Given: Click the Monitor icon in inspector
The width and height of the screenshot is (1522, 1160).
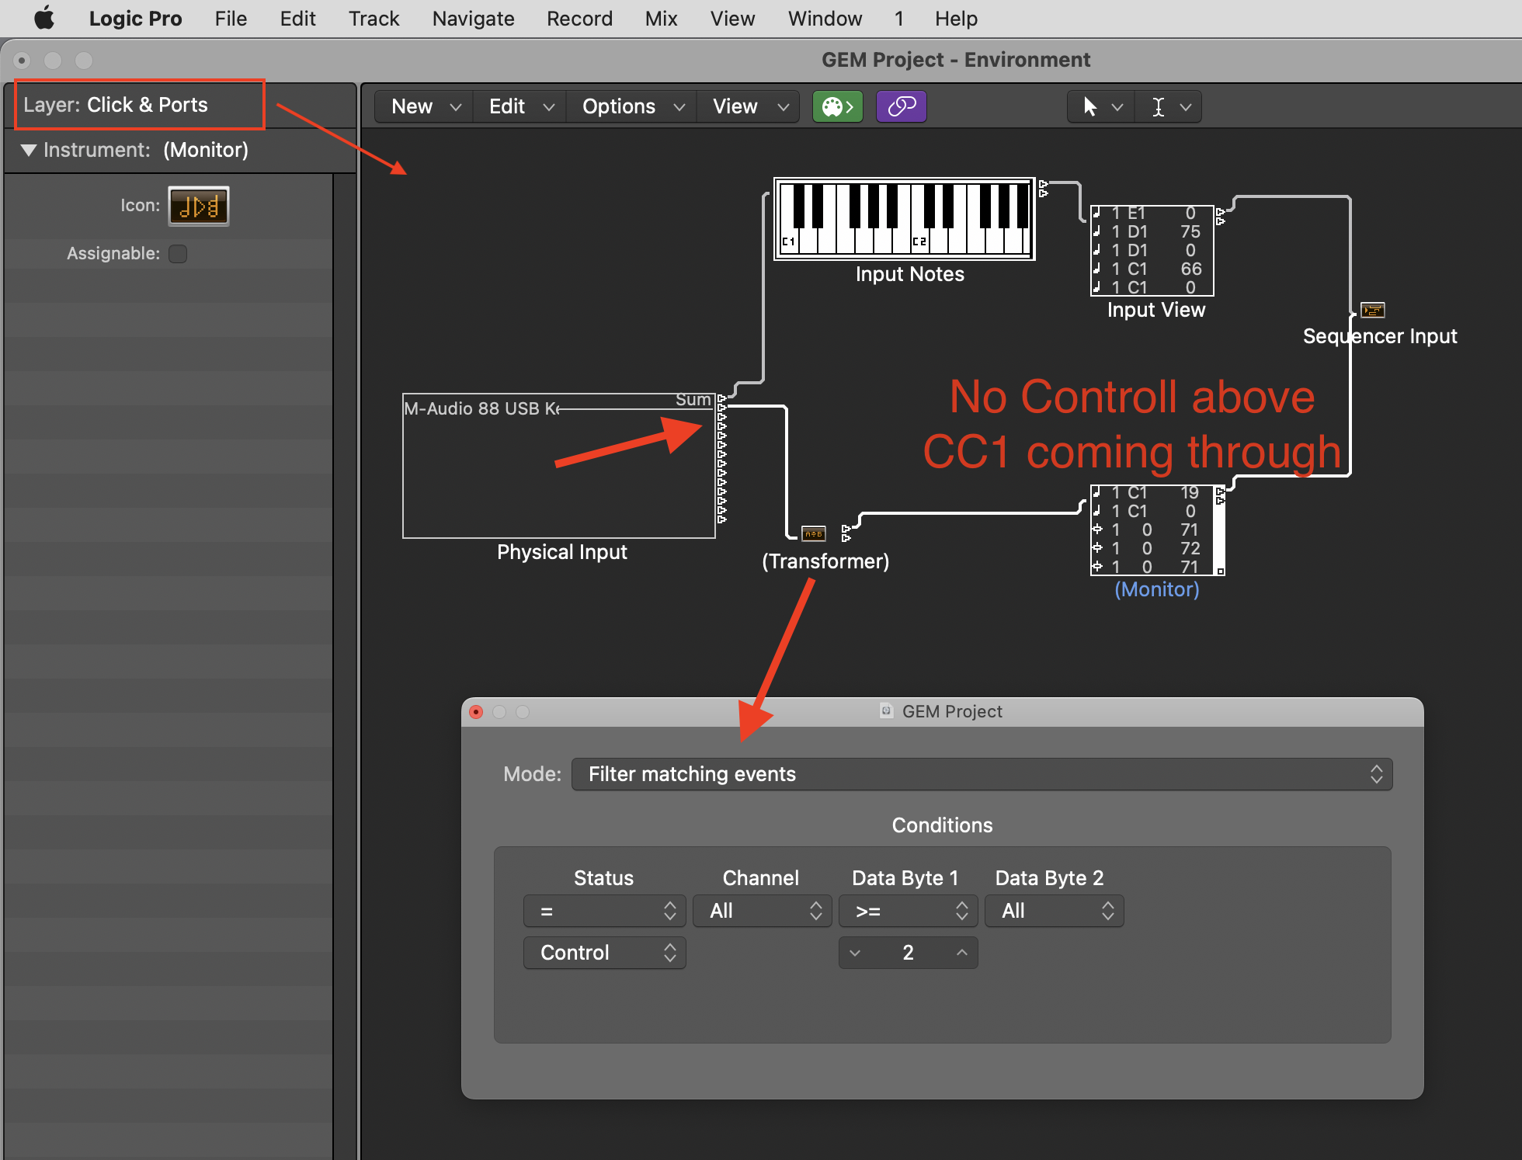Looking at the screenshot, I should click(x=199, y=206).
